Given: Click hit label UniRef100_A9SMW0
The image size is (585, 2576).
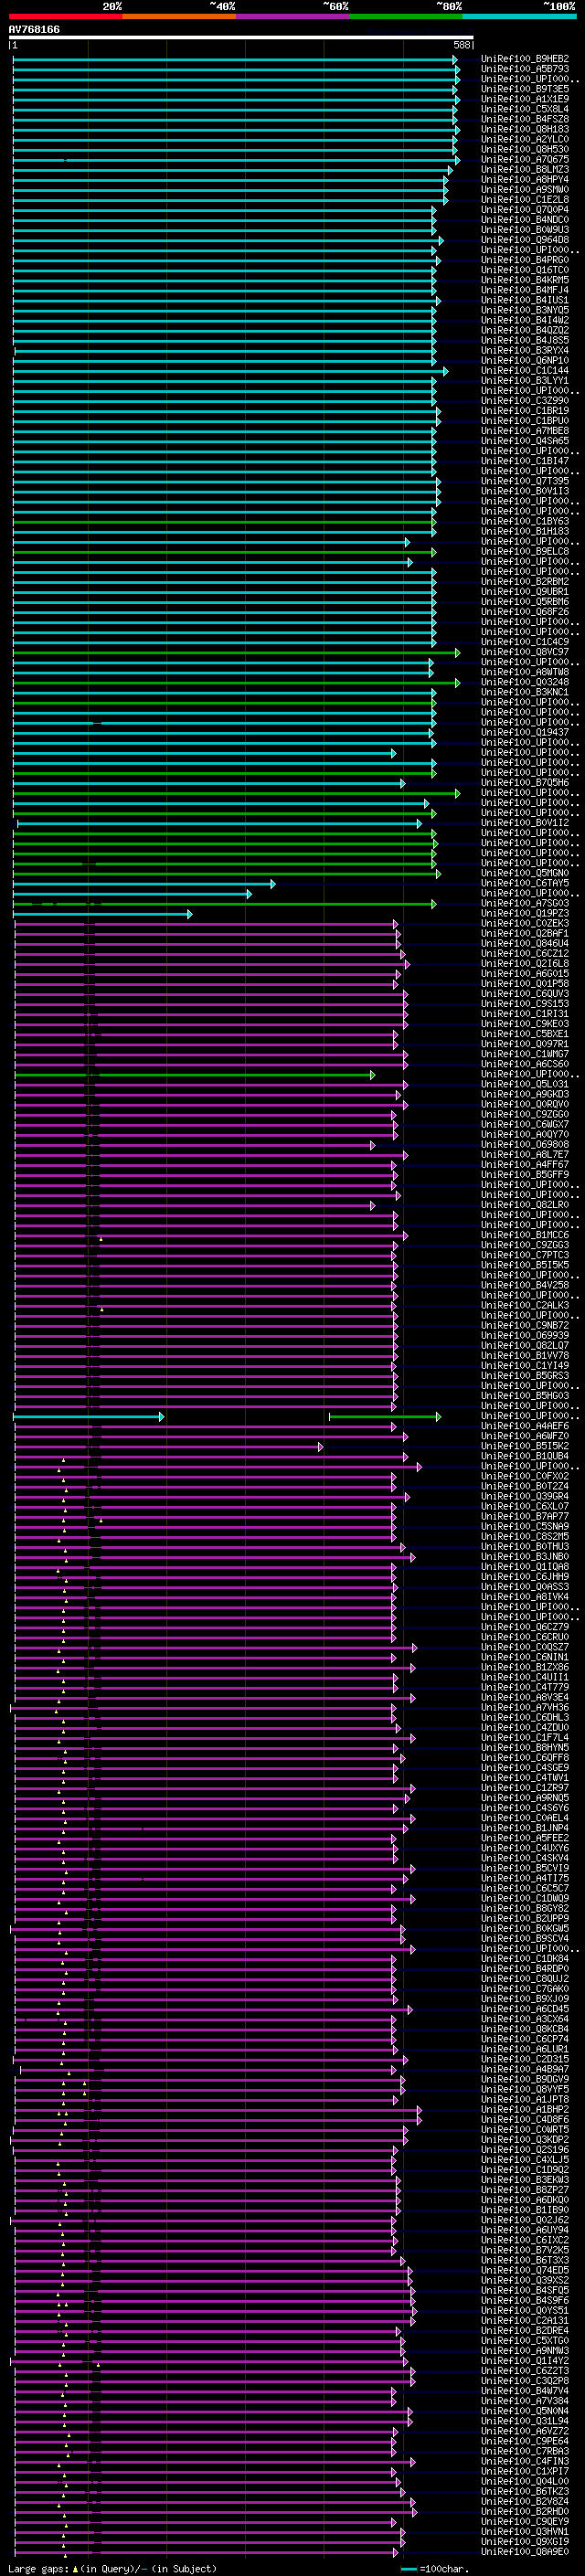Looking at the screenshot, I should [x=524, y=189].
